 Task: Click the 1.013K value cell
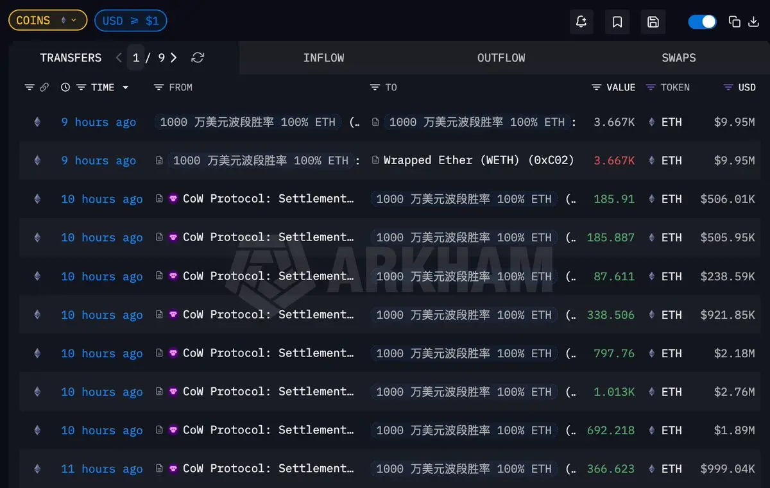point(614,392)
